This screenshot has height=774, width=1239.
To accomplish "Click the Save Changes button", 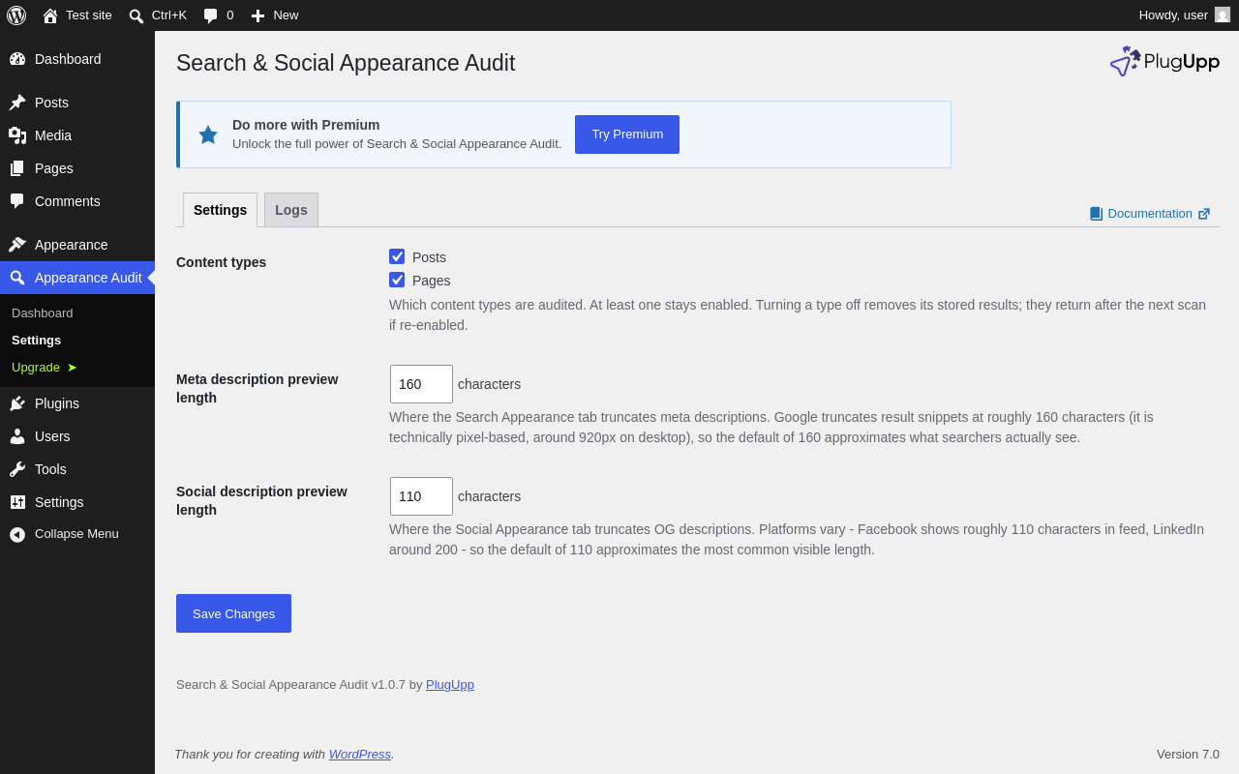I will (x=233, y=613).
